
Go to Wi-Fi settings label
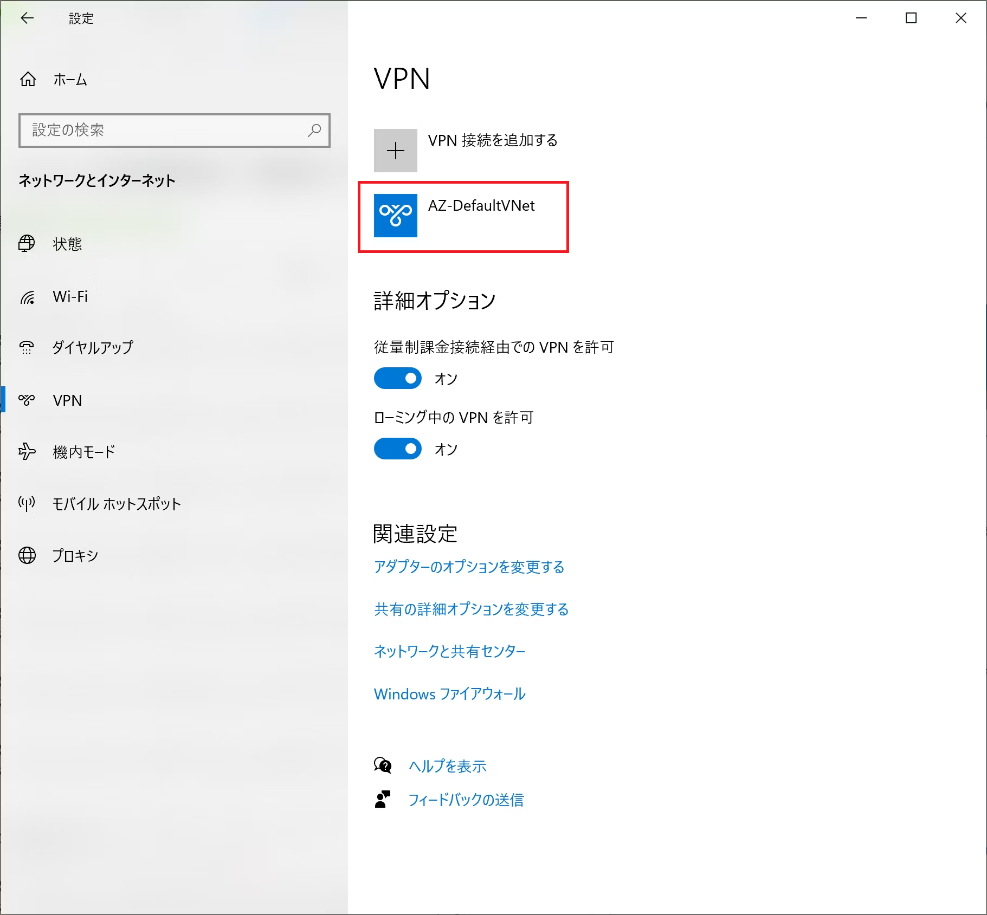(x=70, y=296)
